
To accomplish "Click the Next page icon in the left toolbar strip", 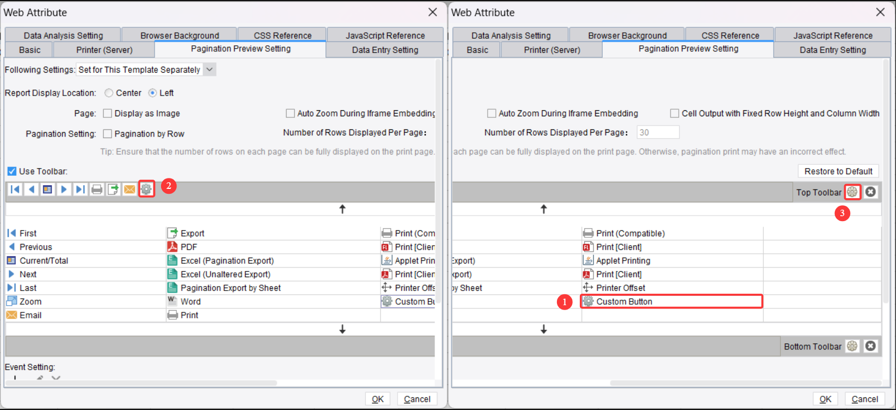I will (64, 189).
